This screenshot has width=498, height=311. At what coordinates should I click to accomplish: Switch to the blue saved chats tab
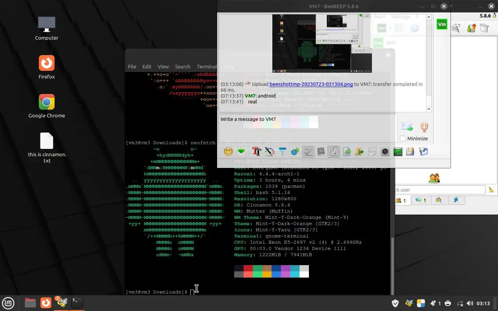[x=456, y=200]
